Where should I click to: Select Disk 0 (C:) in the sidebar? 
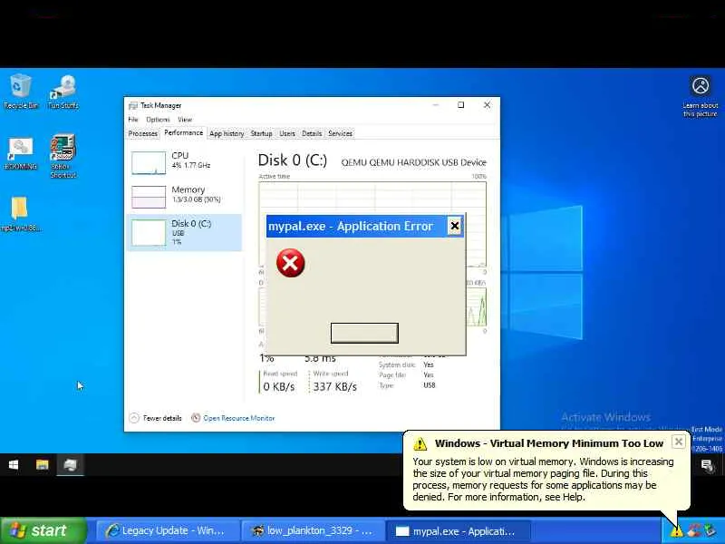click(x=184, y=232)
